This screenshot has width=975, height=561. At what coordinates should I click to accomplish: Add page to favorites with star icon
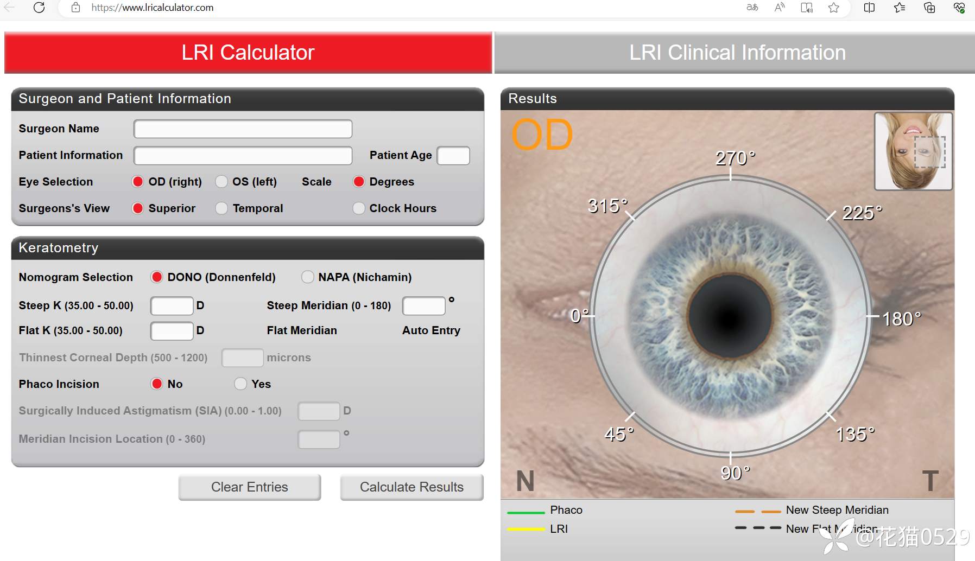[x=834, y=8]
